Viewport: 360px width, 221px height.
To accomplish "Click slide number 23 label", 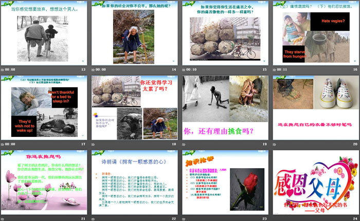I will click(265, 219).
